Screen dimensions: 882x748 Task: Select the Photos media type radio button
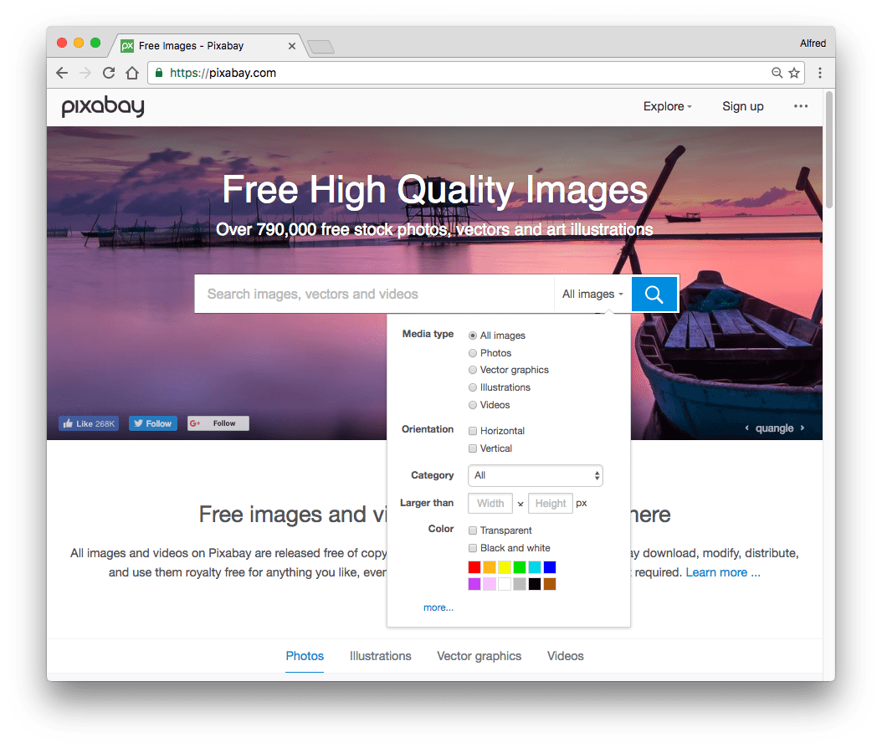(x=473, y=352)
